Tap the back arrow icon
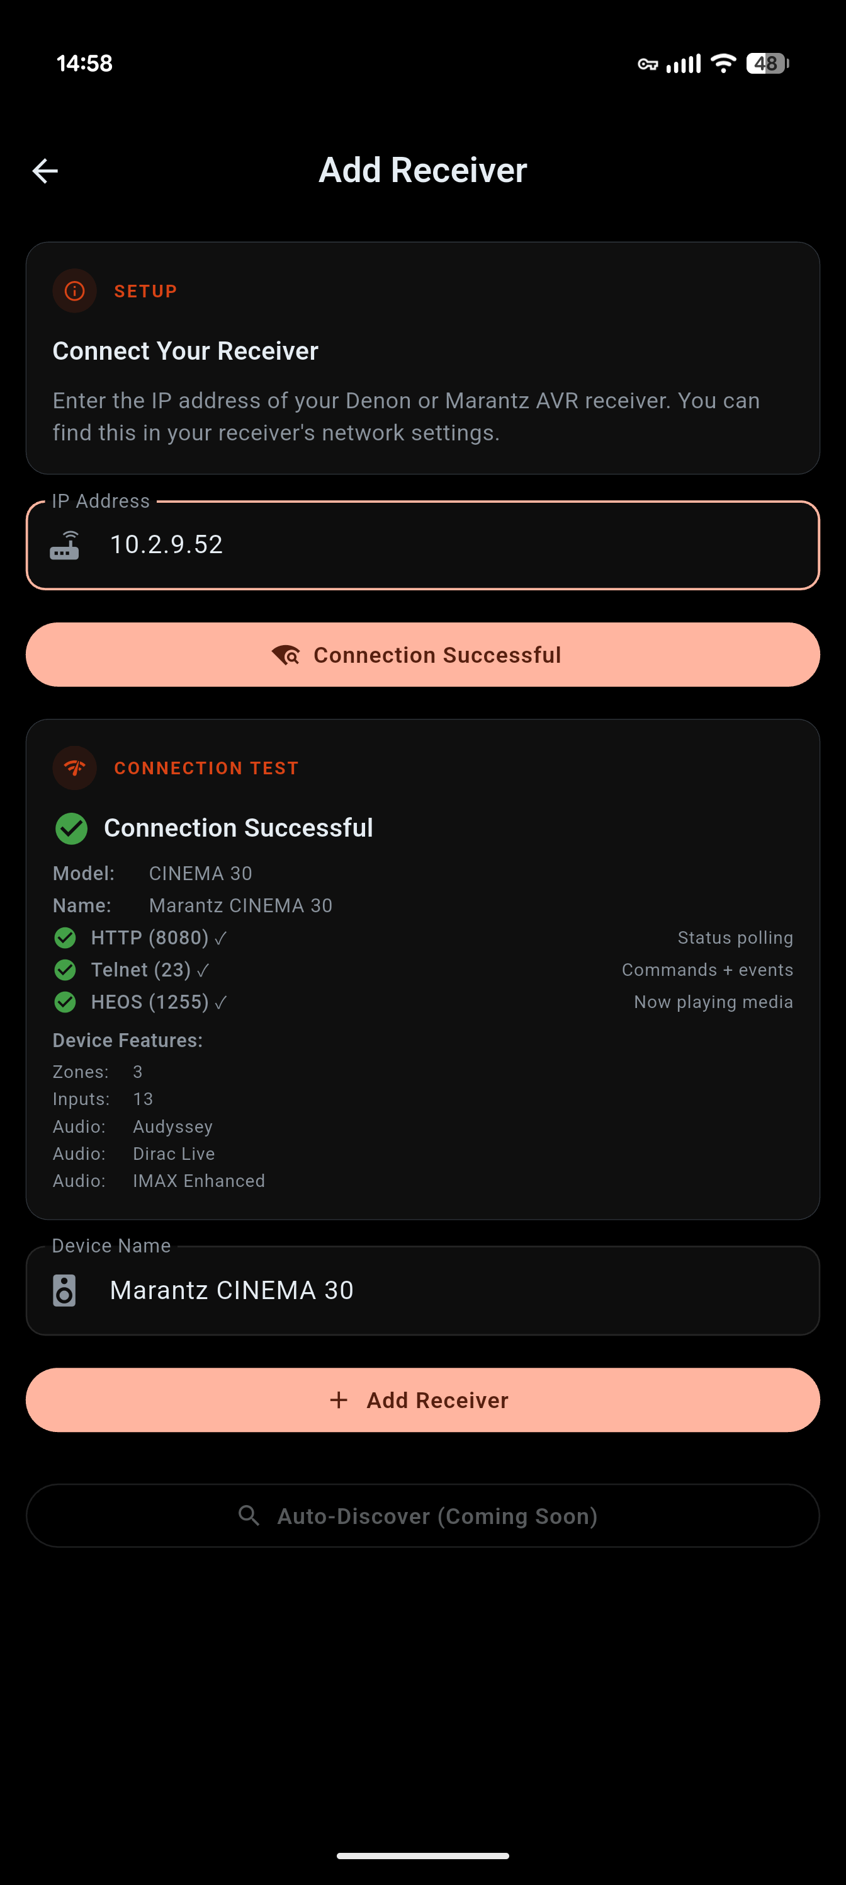This screenshot has width=846, height=1885. coord(45,171)
